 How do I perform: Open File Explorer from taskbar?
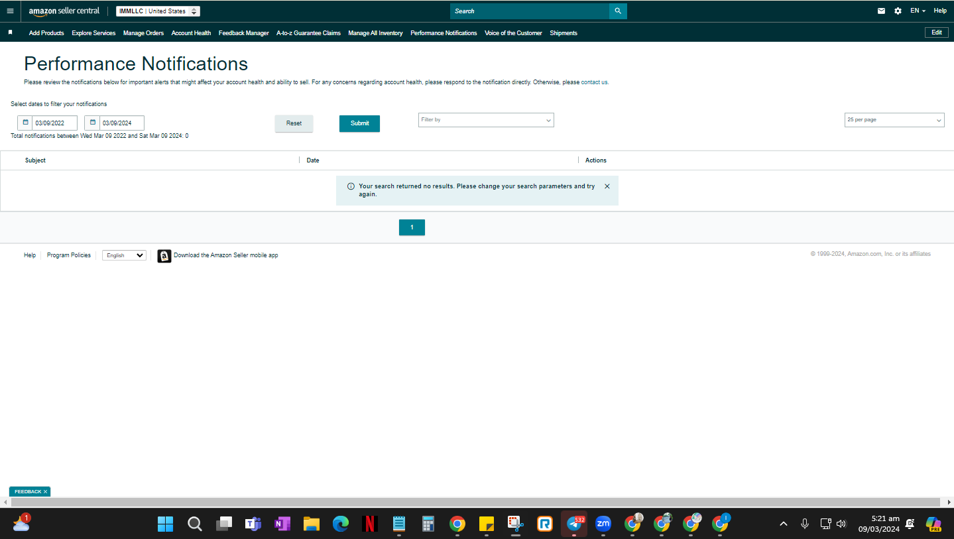click(x=312, y=524)
